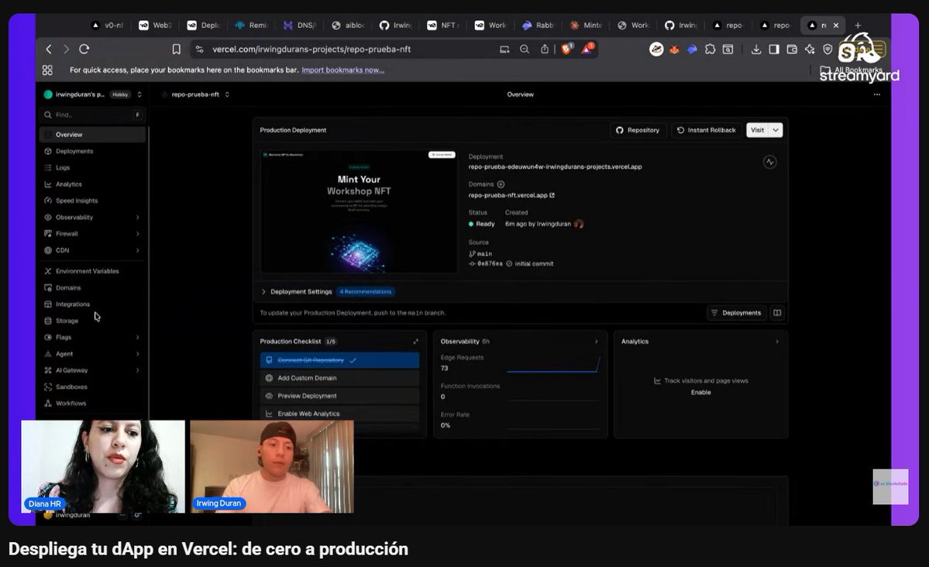Viewport: 929px width, 567px height.
Task: Click the docs book icon beside Deployments
Action: click(x=777, y=313)
